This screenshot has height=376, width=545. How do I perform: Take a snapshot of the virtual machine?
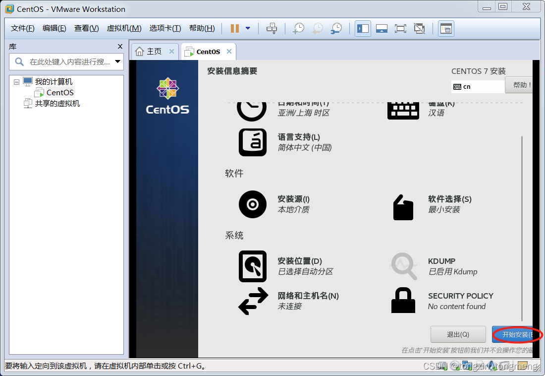(x=298, y=29)
